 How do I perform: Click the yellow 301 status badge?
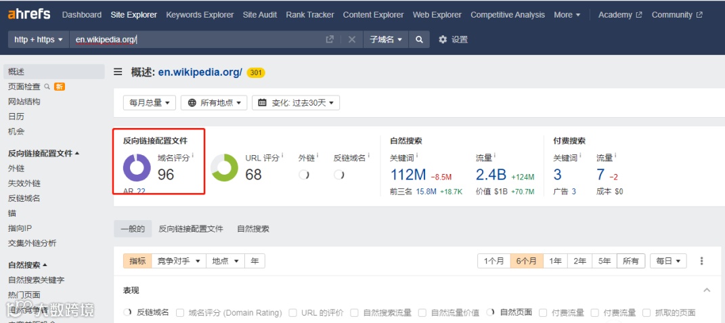point(256,72)
